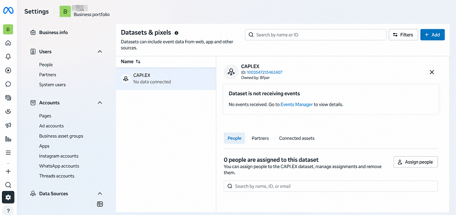Switch to the Connected assets tab
Image resolution: width=456 pixels, height=215 pixels.
[x=297, y=138]
